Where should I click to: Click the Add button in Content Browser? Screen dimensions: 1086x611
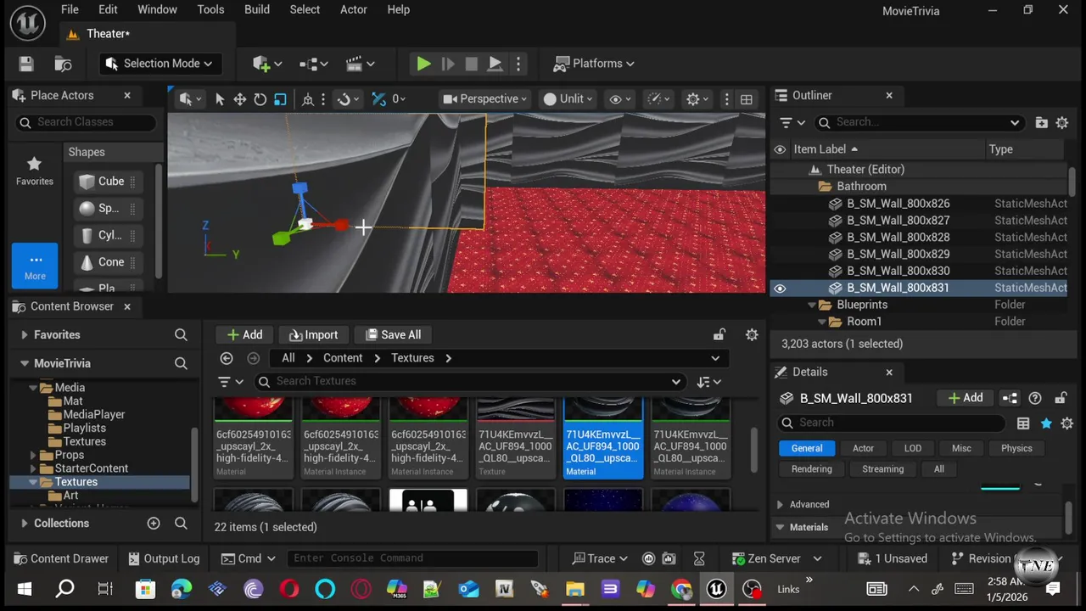(x=244, y=334)
